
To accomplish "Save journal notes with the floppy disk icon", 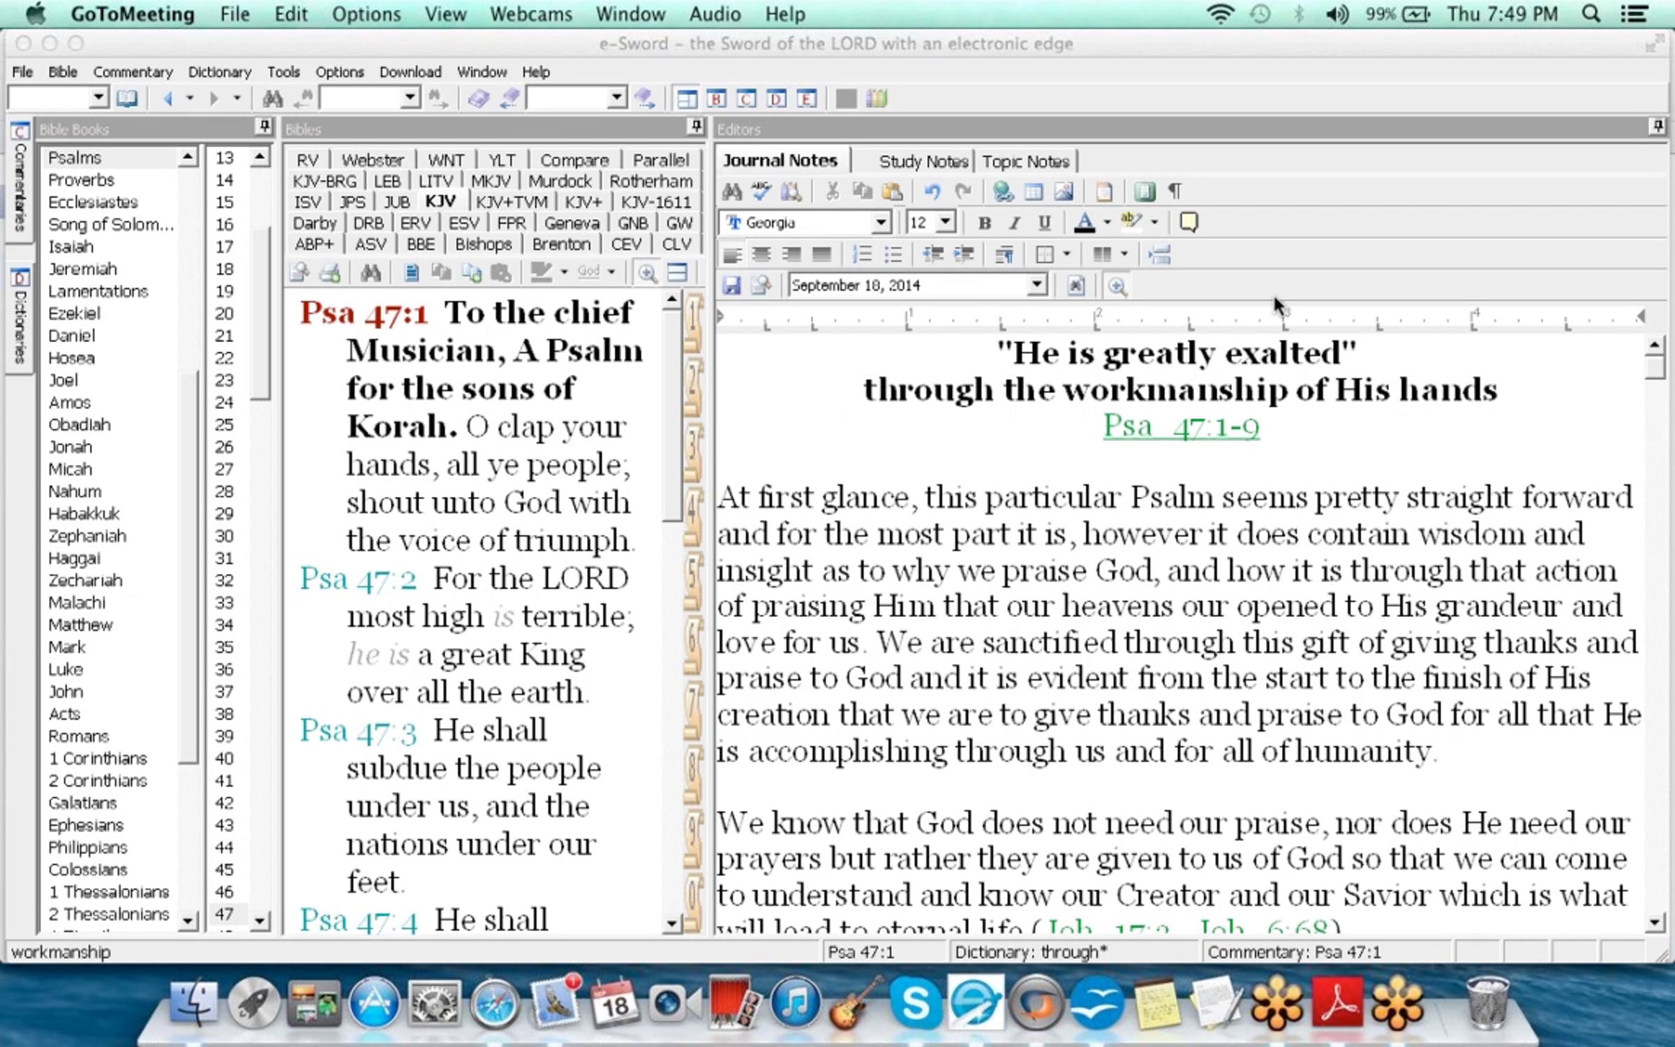I will coord(731,285).
